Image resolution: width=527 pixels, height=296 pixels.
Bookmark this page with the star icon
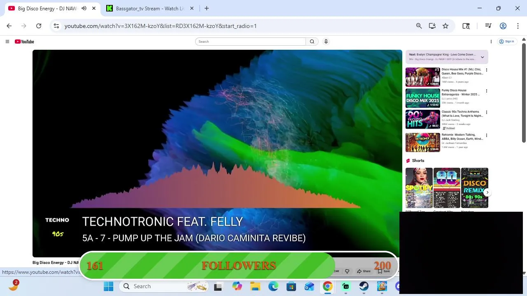[445, 26]
